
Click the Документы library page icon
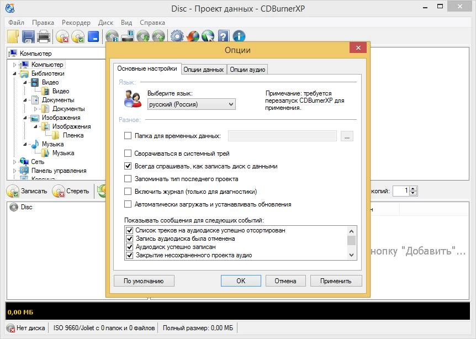[x=35, y=100]
